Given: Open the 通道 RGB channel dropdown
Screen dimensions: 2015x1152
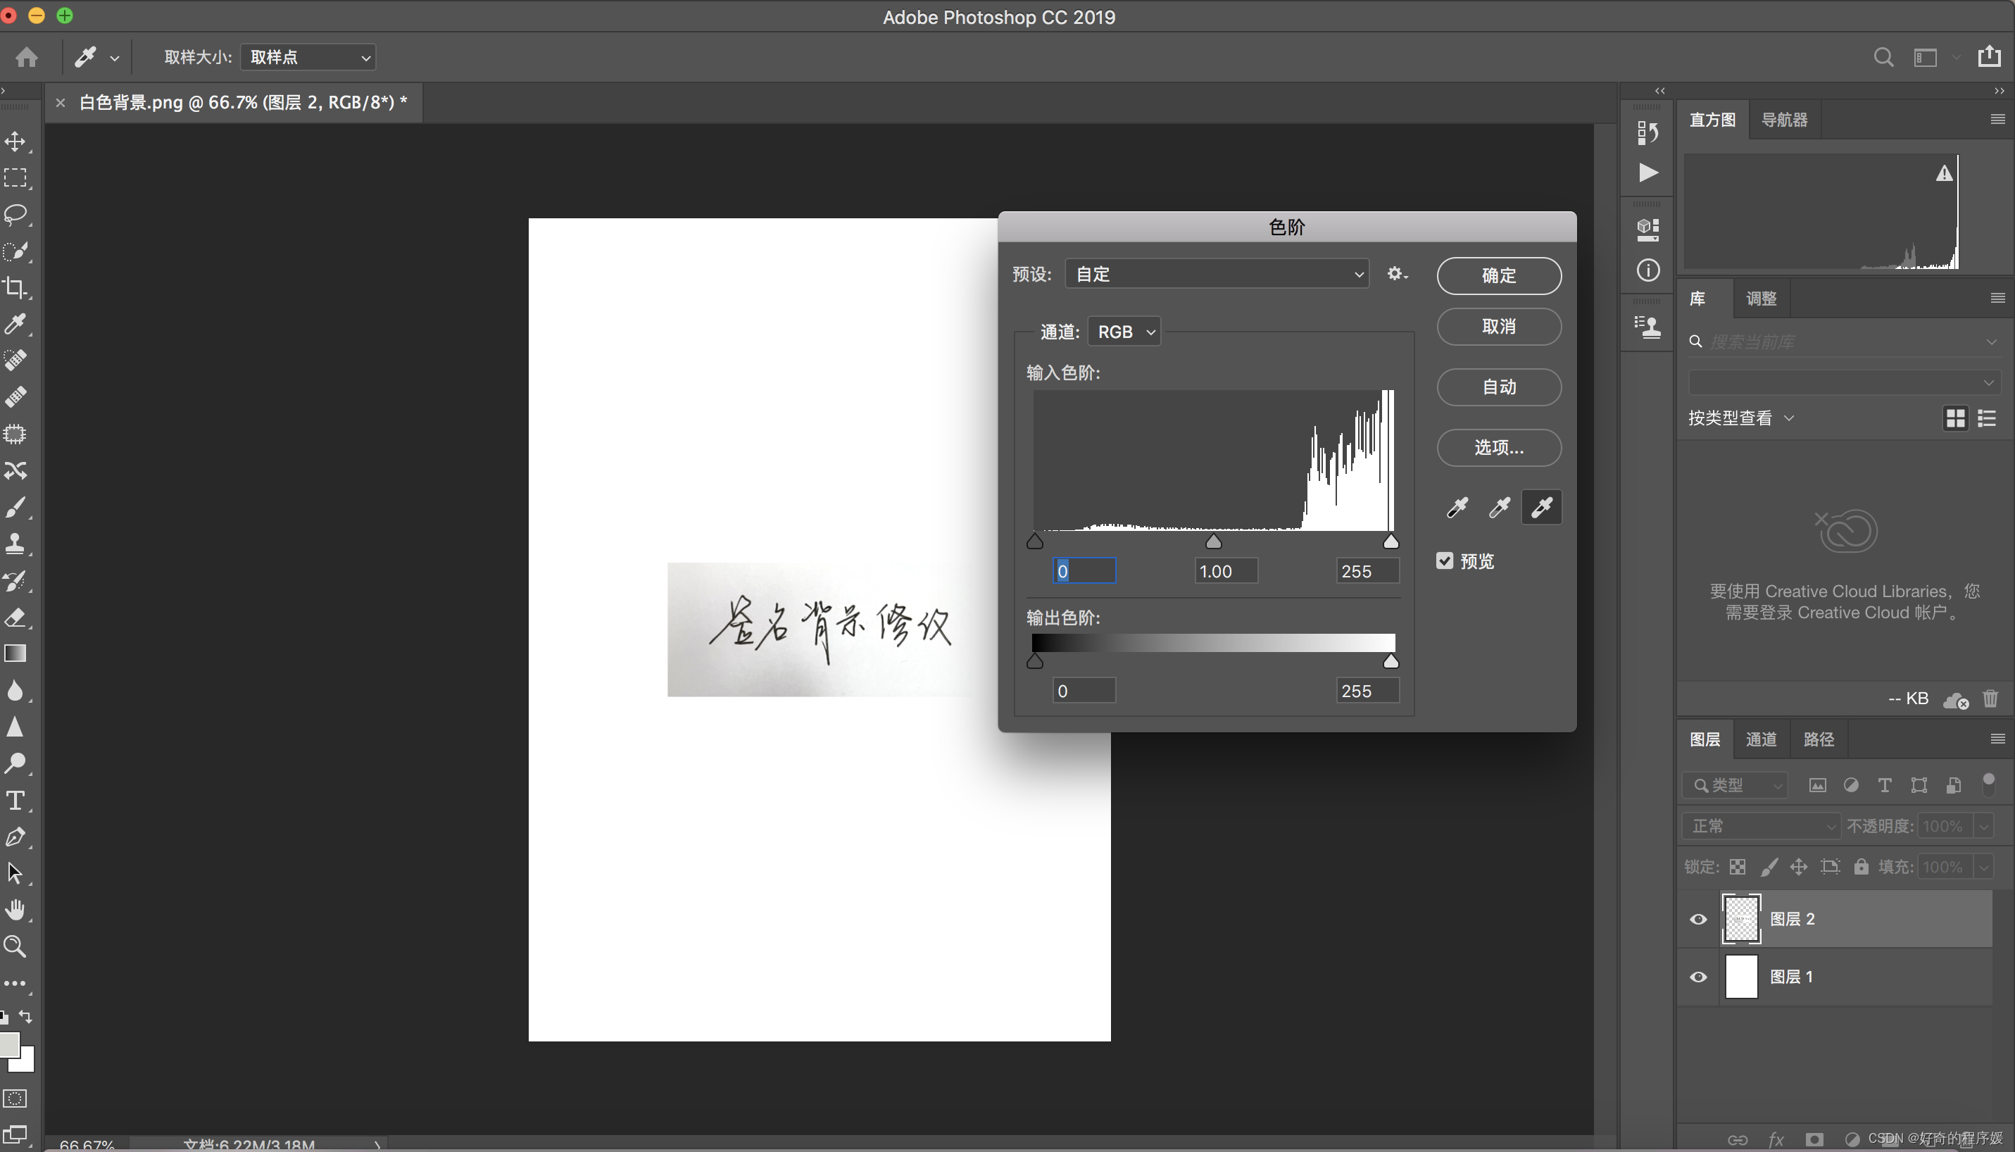Looking at the screenshot, I should [1124, 332].
